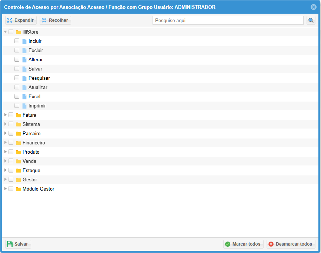Collapse the illiStore tree node
The height and width of the screenshot is (253, 321).
[6, 32]
